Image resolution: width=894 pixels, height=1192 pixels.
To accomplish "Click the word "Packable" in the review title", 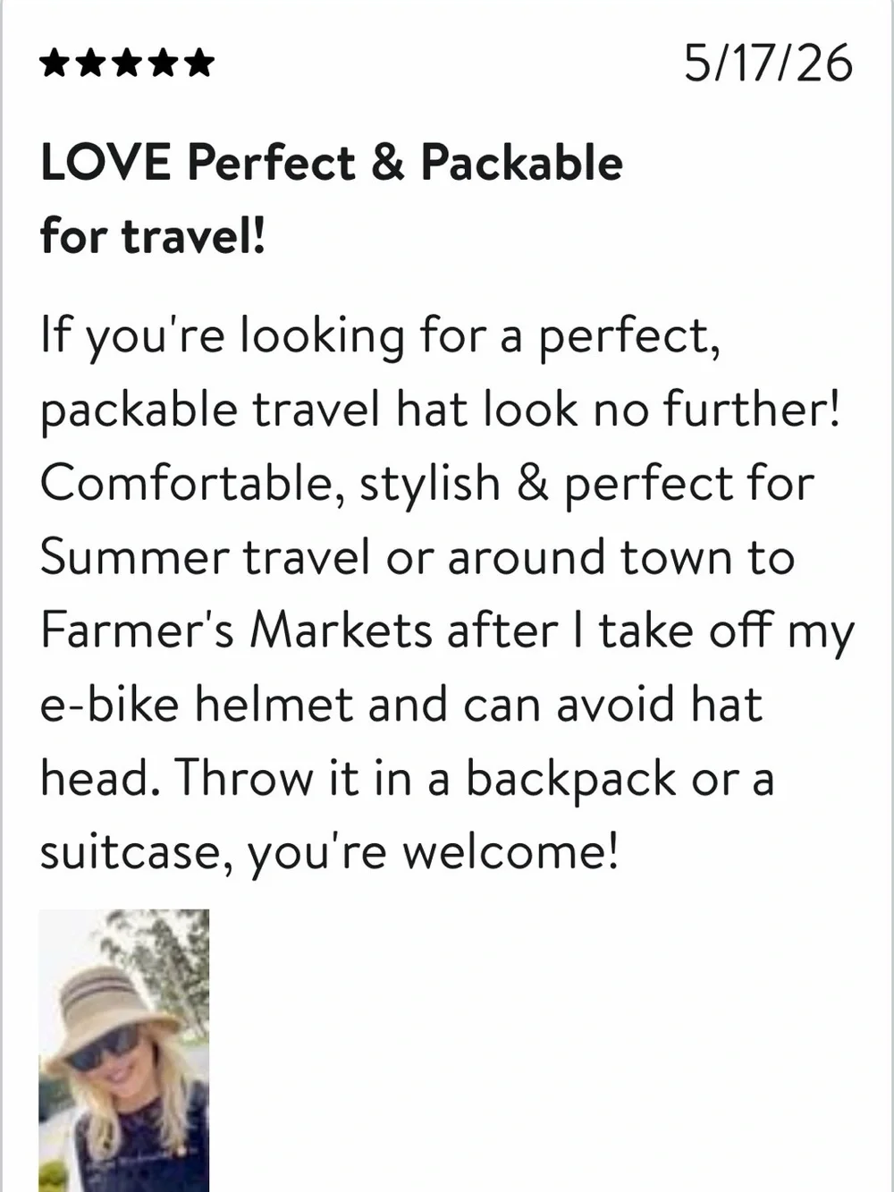I will click(x=521, y=163).
